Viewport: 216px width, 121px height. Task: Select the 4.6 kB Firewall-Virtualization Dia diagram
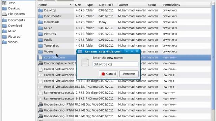point(124,81)
